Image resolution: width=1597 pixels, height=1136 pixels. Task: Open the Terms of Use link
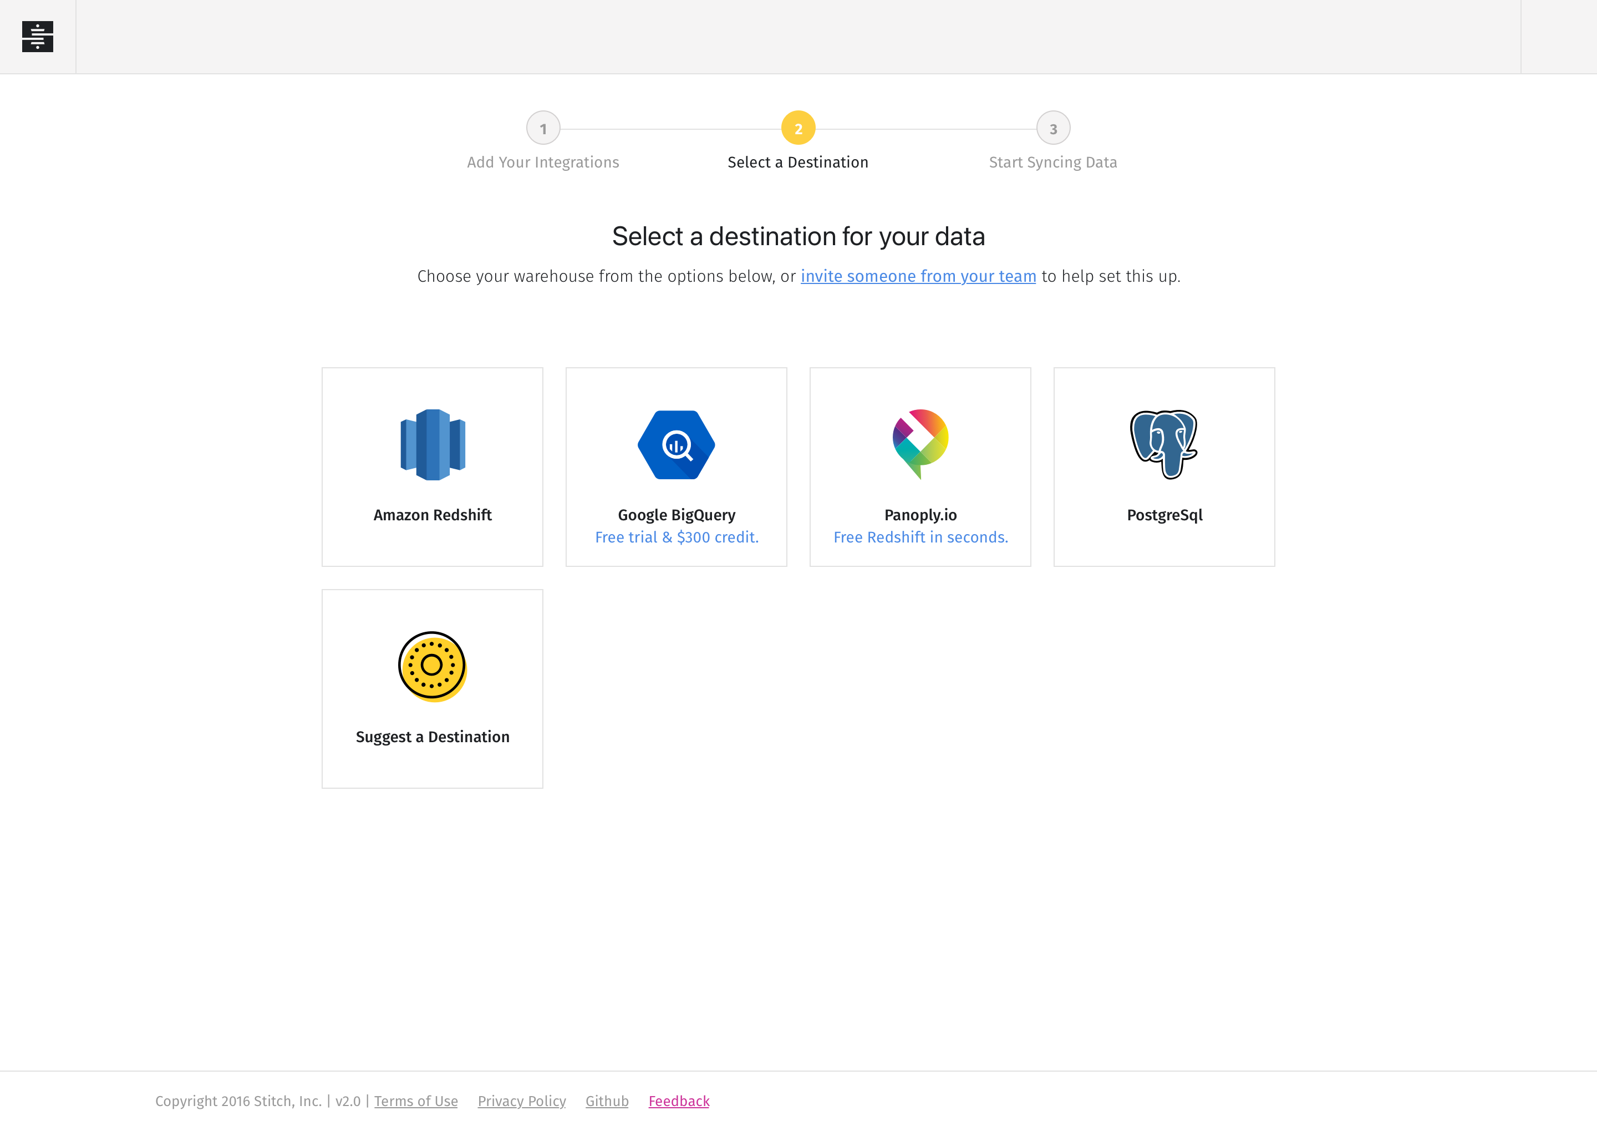click(416, 1101)
